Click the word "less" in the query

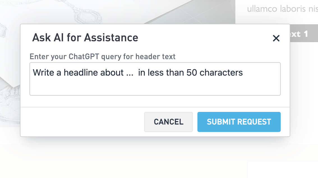(x=155, y=73)
